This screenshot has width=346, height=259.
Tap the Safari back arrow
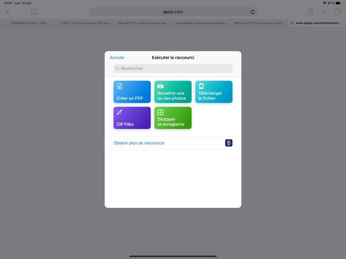8,12
